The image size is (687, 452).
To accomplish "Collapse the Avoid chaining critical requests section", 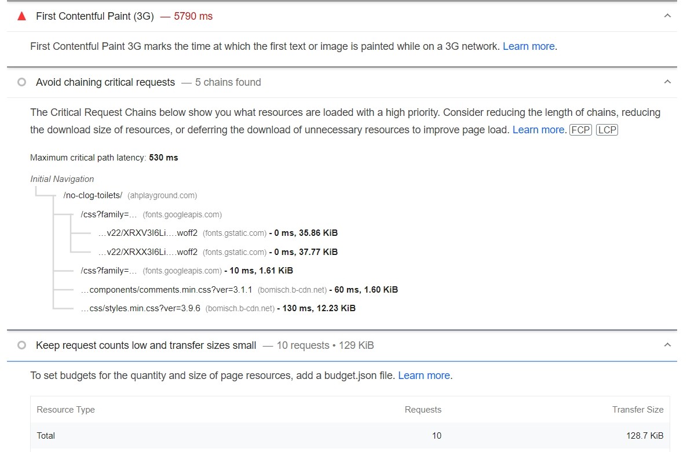I will click(667, 82).
